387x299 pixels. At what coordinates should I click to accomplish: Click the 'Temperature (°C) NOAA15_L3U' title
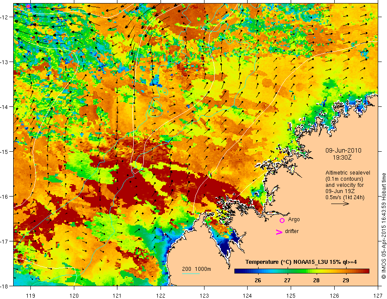[x=301, y=262]
